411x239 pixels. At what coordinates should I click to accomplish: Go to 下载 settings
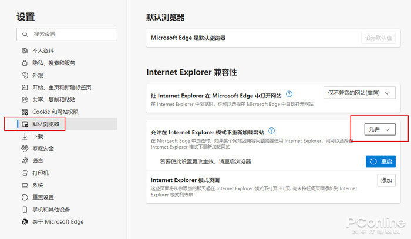click(x=38, y=136)
